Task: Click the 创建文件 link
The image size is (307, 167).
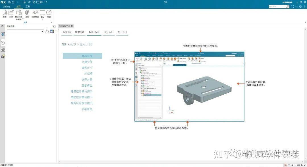Action: click(86, 62)
